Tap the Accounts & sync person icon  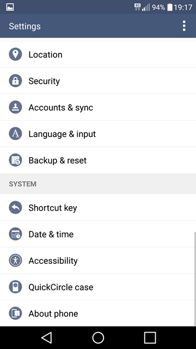point(15,107)
